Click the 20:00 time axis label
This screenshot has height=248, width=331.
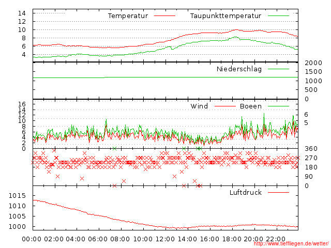(253, 239)
